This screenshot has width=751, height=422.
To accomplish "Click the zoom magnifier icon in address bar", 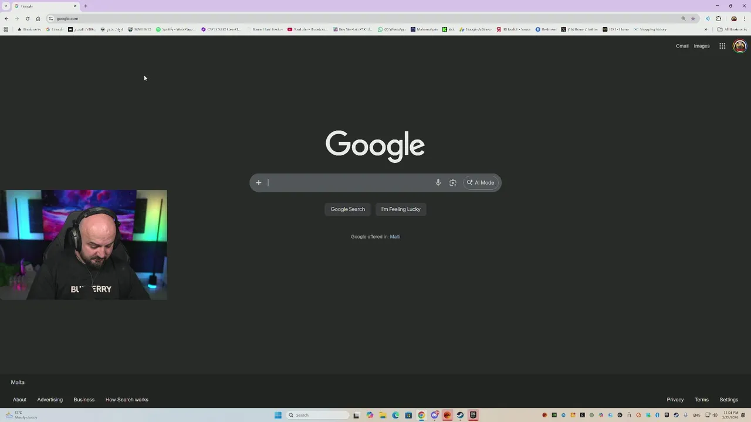I will (683, 18).
